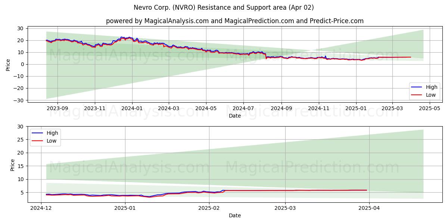Click the 2024-11 tick label on top chart
The width and height of the screenshot is (448, 224).
pos(318,109)
